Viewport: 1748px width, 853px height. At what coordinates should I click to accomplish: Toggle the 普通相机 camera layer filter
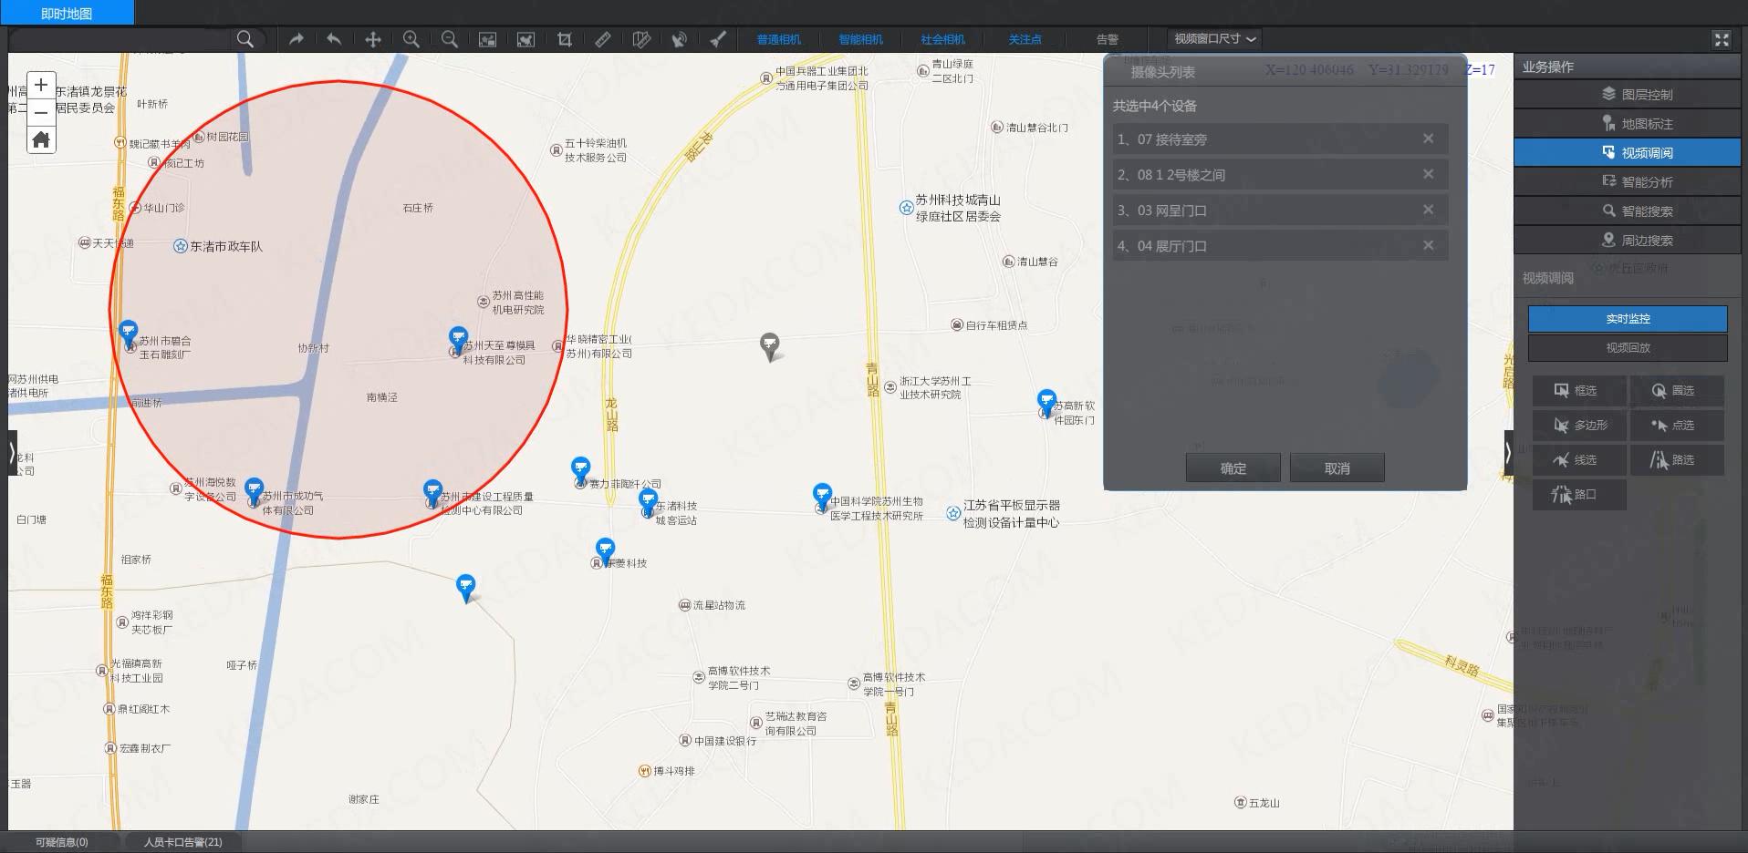[x=778, y=39]
